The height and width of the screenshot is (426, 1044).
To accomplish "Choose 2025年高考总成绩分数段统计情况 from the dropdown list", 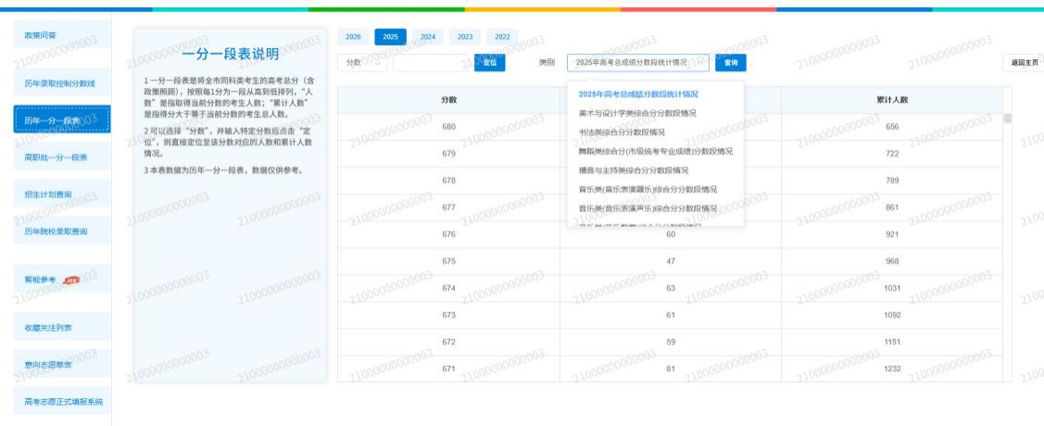I will (x=638, y=94).
